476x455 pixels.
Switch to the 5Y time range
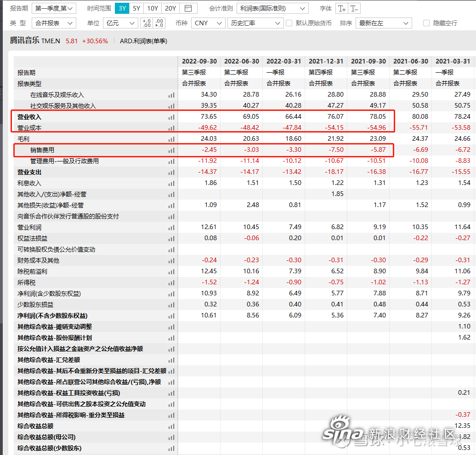tap(136, 8)
